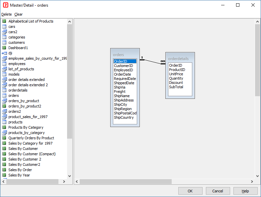261x197 pixels.
Task: Click the icon next to orders_by_product2
Action: [x=4, y=106]
